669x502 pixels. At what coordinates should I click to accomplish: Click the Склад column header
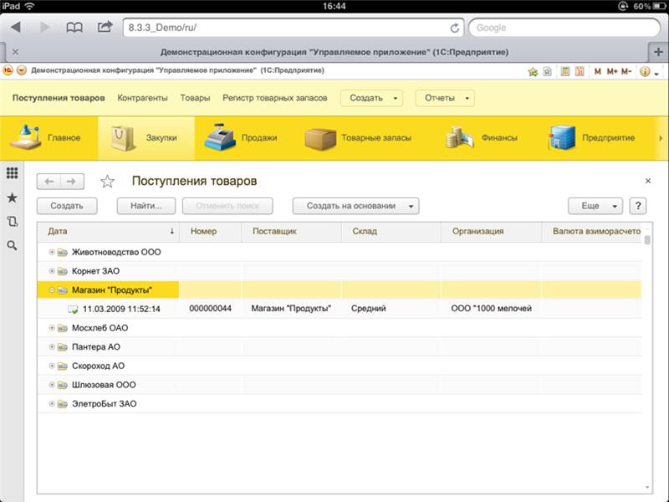391,232
